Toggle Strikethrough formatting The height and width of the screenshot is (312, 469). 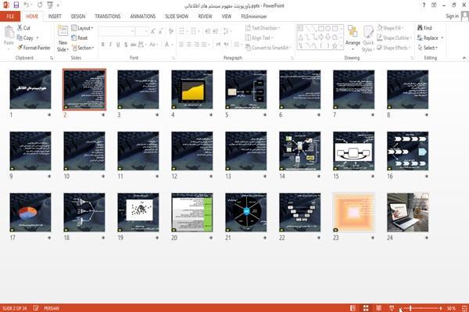tap(134, 45)
